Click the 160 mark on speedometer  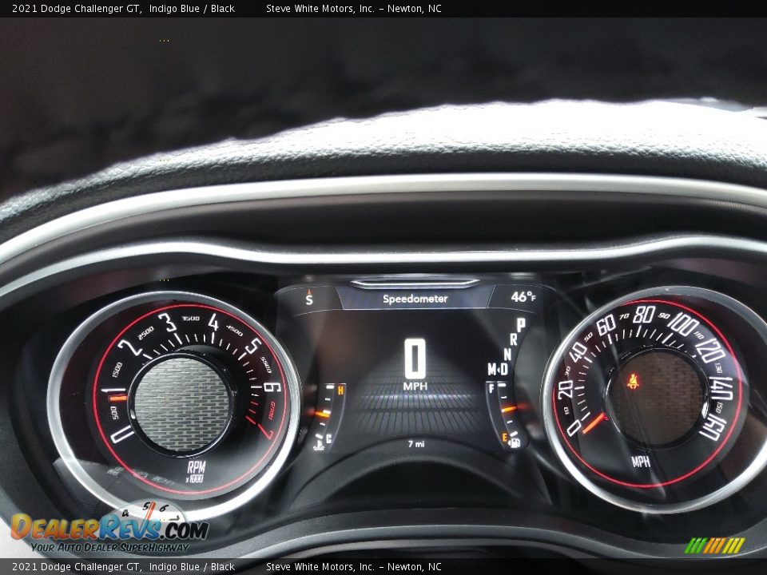tap(713, 426)
